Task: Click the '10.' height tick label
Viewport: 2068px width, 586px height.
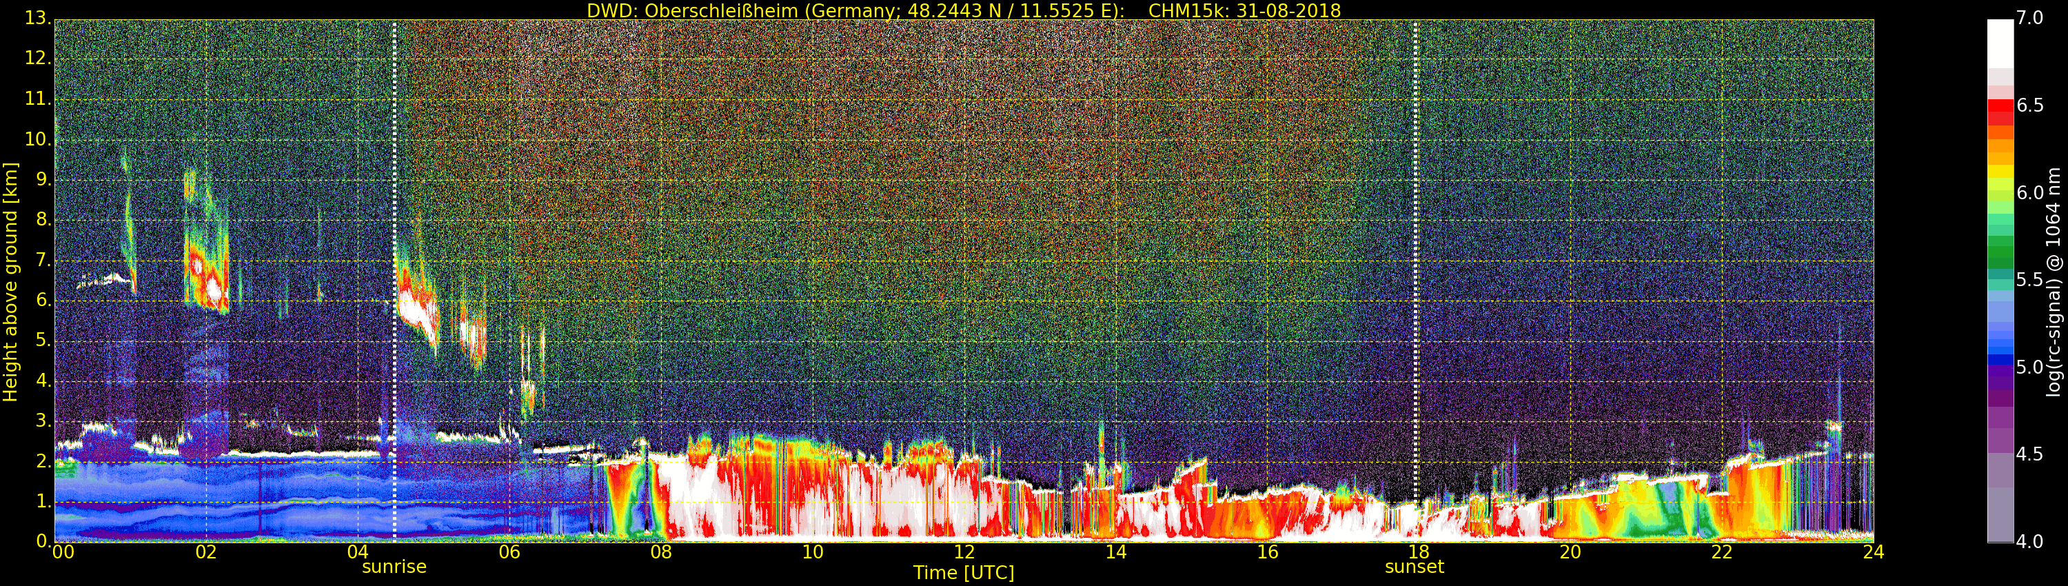Action: pyautogui.click(x=38, y=139)
